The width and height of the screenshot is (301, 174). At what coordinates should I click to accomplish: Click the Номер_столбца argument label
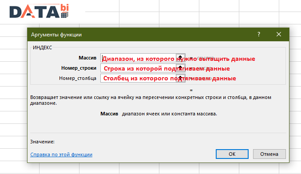[78, 78]
